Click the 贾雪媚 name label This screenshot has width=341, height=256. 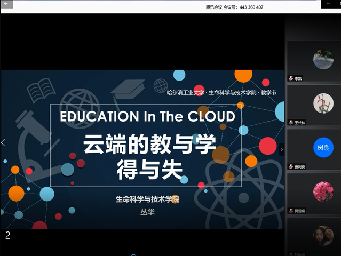point(300,211)
